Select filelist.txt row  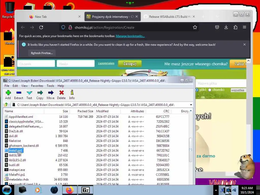15,141
